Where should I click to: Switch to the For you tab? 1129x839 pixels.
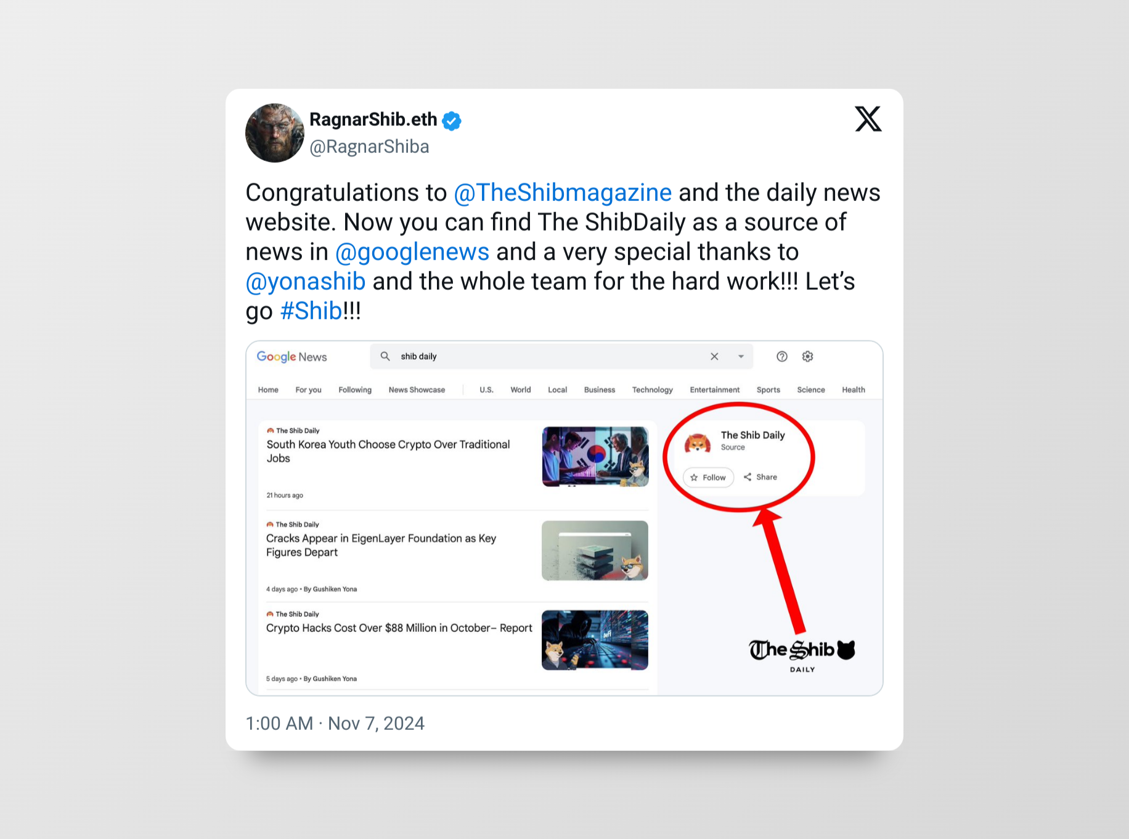[x=308, y=390]
